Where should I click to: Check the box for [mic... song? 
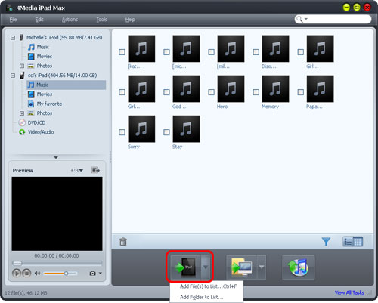[166, 52]
